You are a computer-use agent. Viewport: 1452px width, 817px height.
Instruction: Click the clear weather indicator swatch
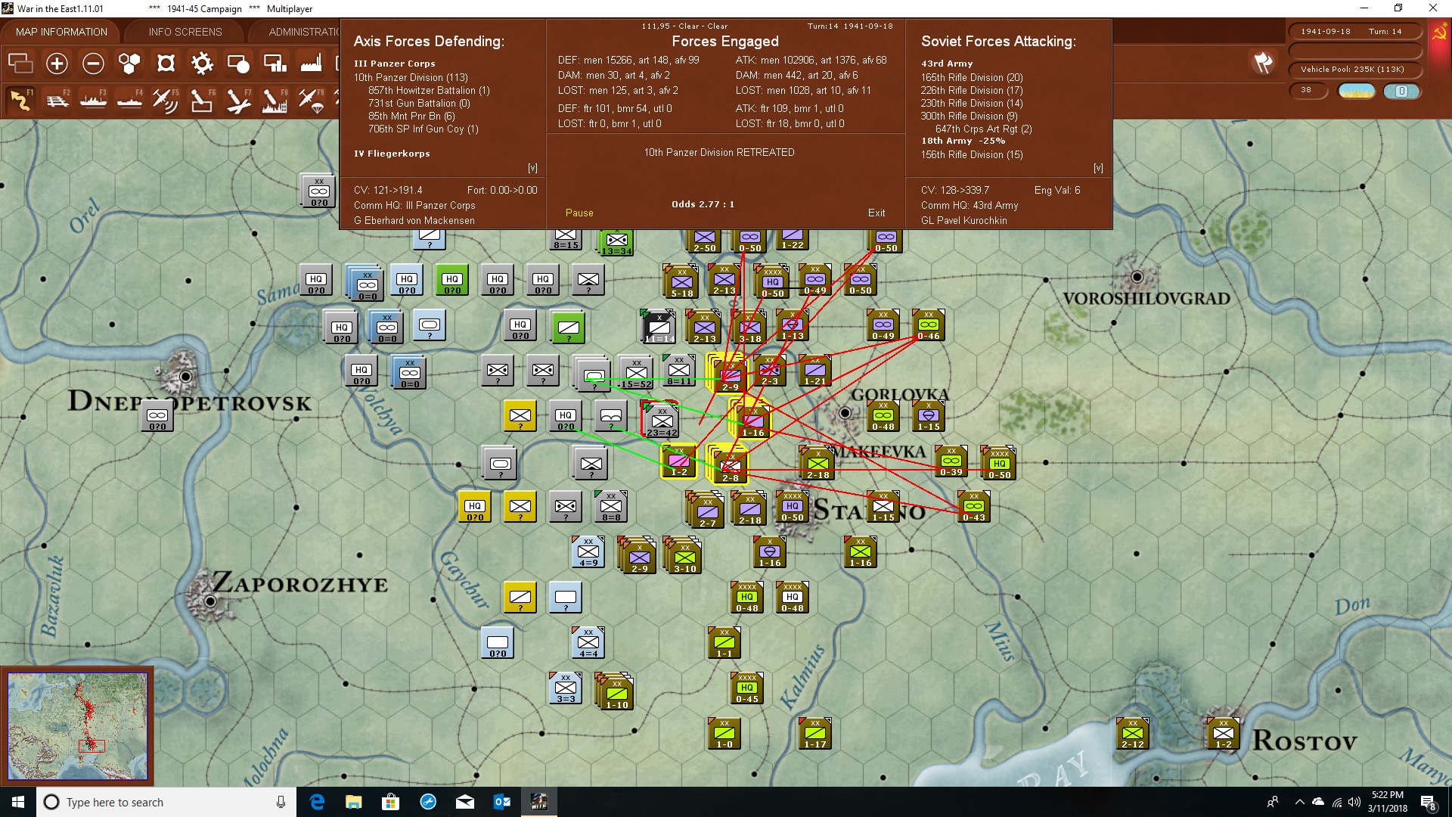[x=1357, y=92]
